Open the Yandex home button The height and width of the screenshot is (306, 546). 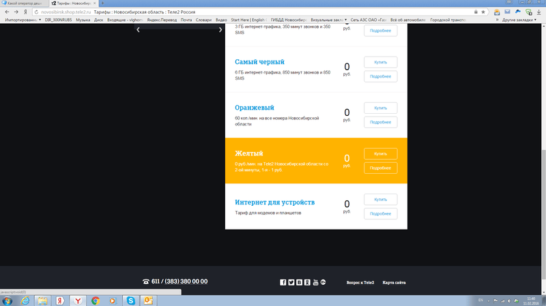[25, 12]
